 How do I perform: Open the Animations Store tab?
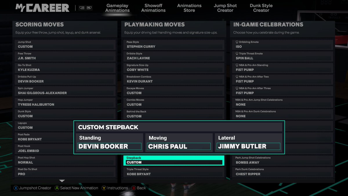(x=189, y=8)
